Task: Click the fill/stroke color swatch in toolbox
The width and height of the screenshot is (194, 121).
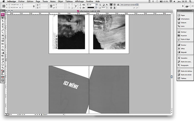Action: 3,71
